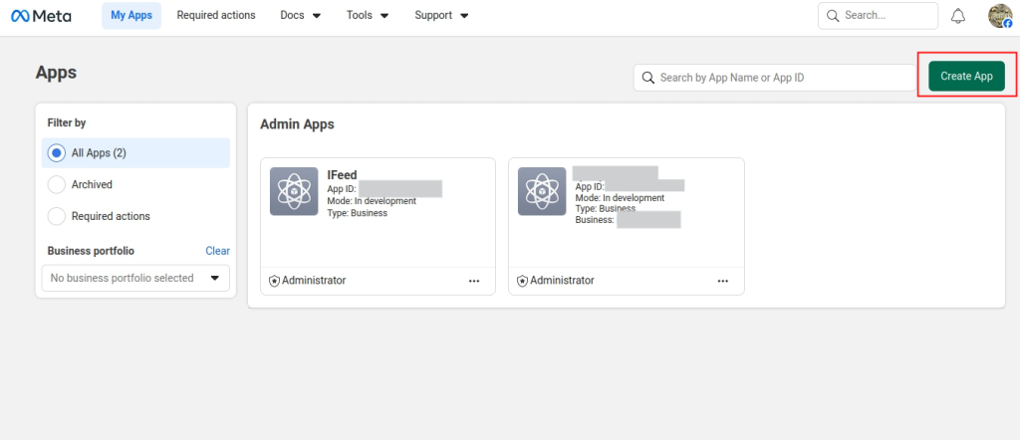The height and width of the screenshot is (440, 1020).
Task: Open the profile avatar menu
Action: tap(1000, 16)
